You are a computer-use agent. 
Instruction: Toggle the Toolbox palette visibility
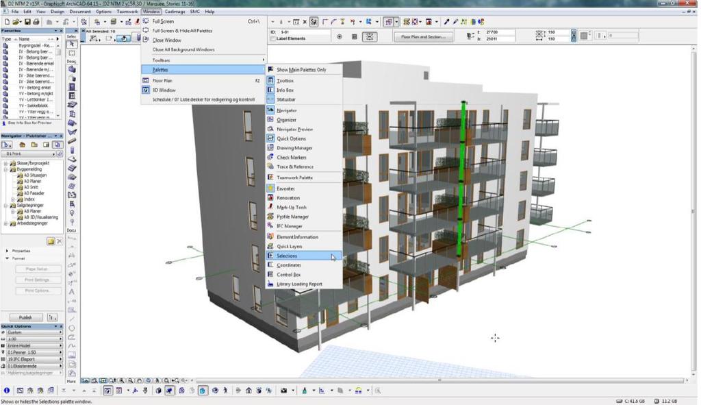pos(304,81)
